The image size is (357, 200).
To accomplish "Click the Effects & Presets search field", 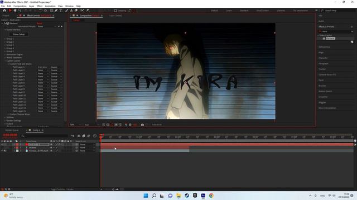I will click(336, 32).
